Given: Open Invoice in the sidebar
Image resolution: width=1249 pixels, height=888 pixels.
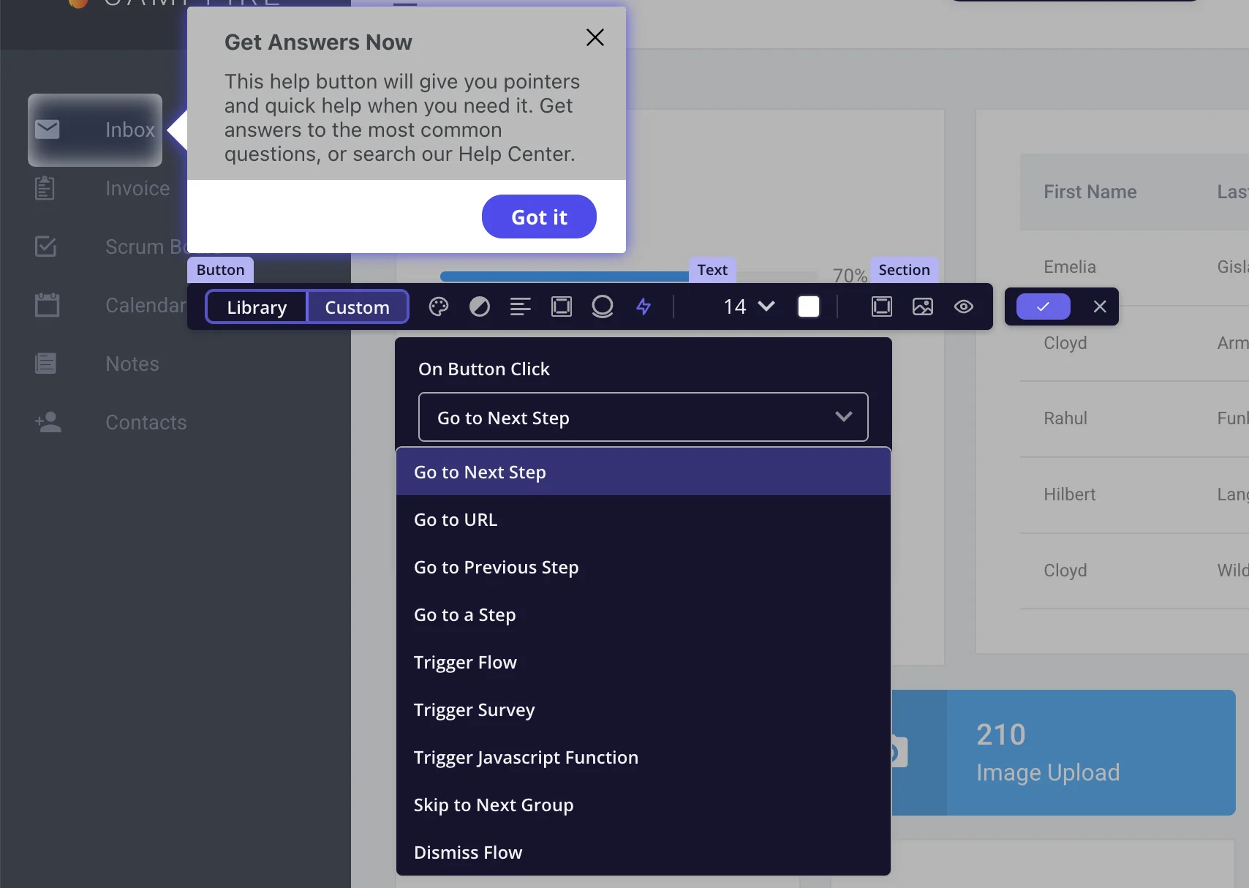Looking at the screenshot, I should [137, 188].
